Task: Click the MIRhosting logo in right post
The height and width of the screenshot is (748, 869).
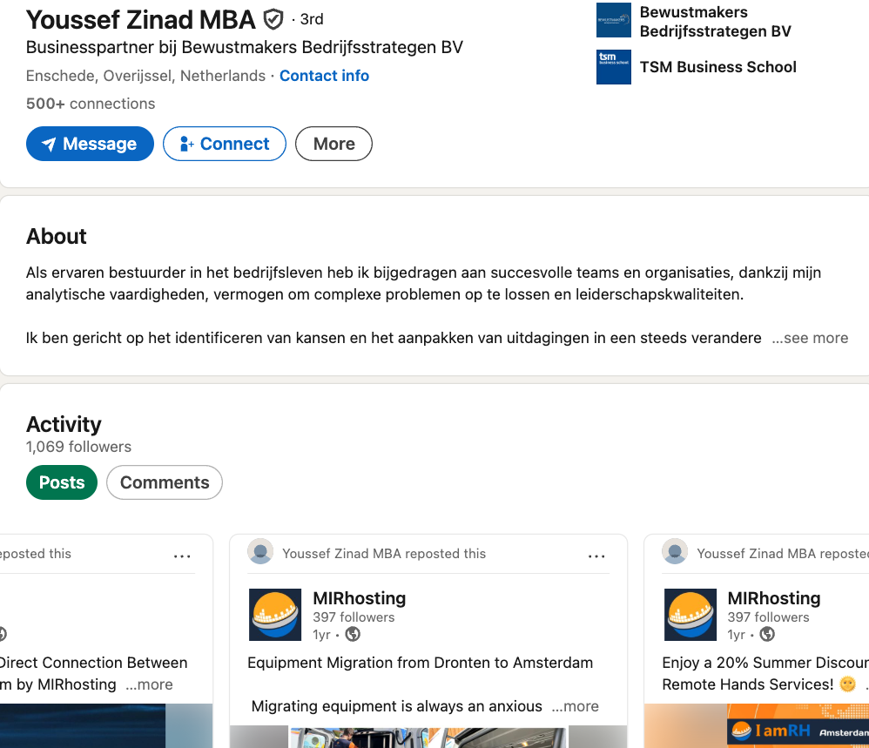Action: [690, 615]
